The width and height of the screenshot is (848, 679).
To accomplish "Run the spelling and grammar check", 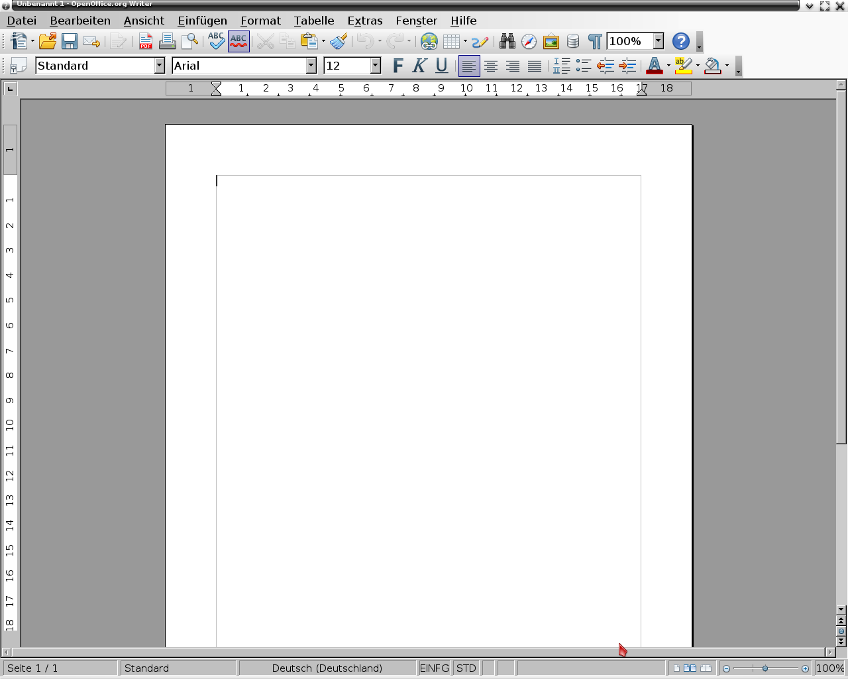I will [216, 41].
